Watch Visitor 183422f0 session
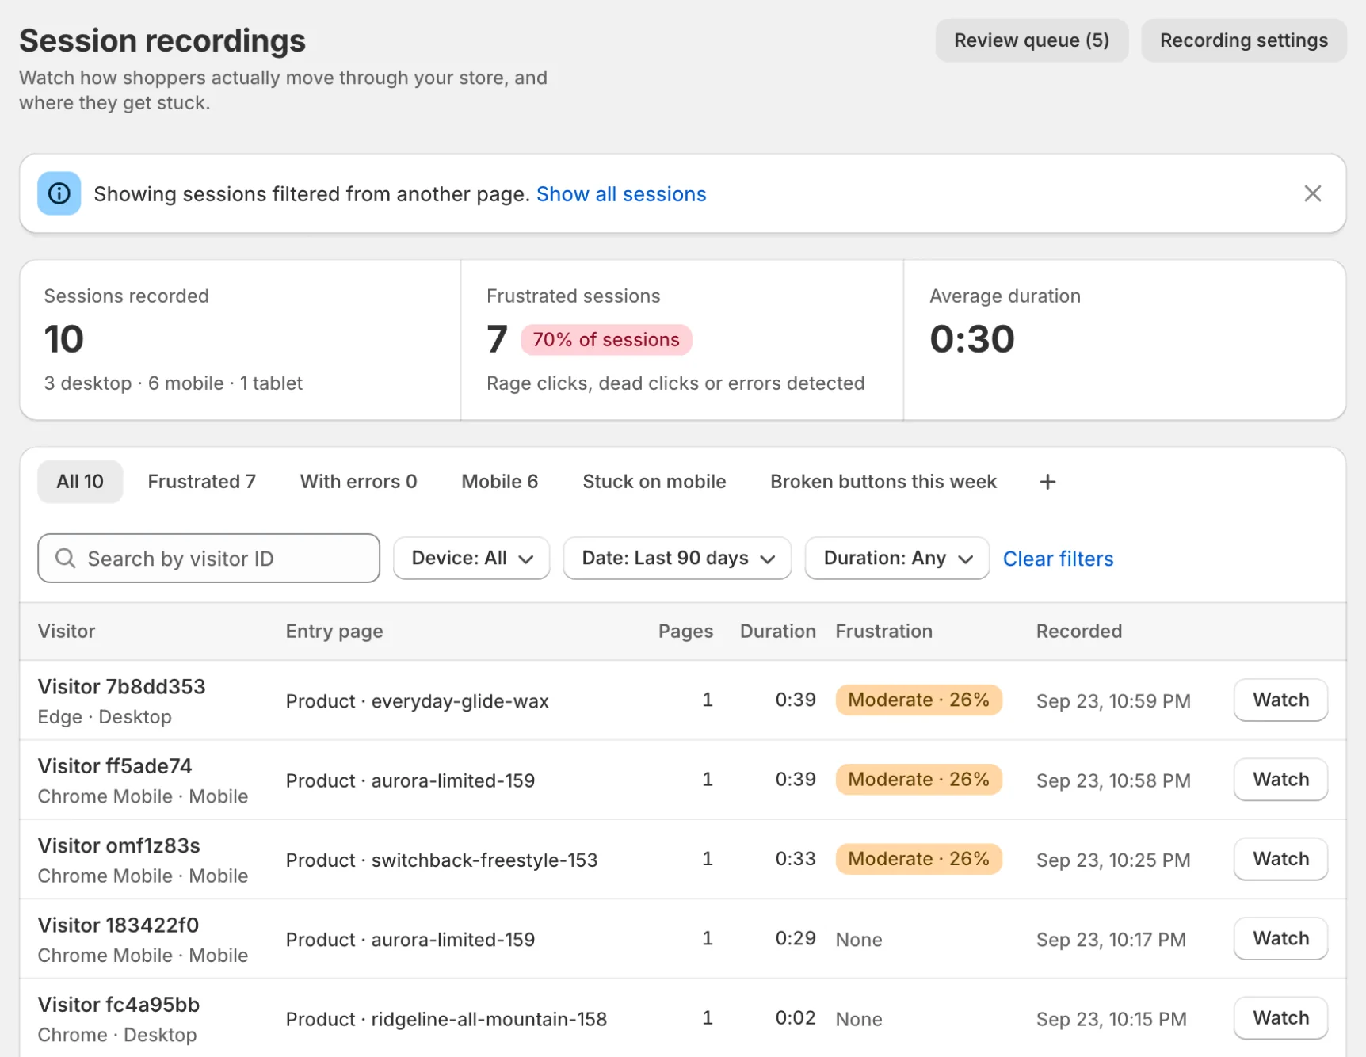Viewport: 1366px width, 1057px height. [1280, 938]
